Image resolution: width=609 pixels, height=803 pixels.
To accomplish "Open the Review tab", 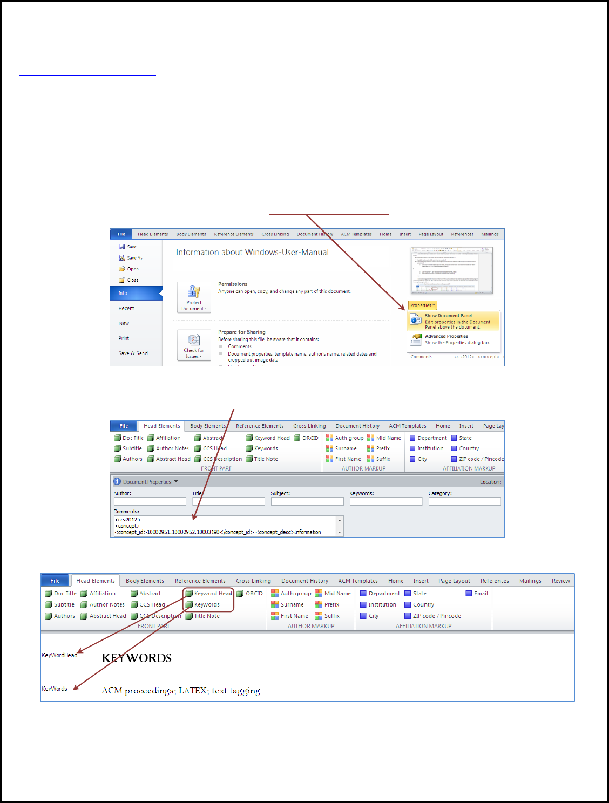I will coord(561,581).
